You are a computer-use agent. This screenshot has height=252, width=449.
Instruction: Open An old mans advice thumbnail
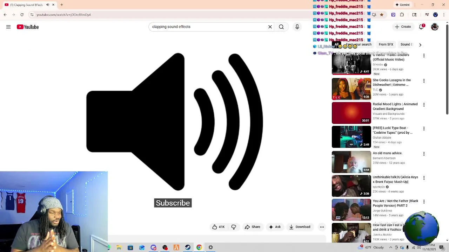point(351,162)
